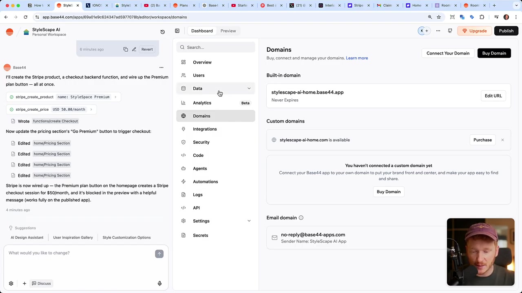
Task: Follow the Learn more link
Action: pos(357,58)
